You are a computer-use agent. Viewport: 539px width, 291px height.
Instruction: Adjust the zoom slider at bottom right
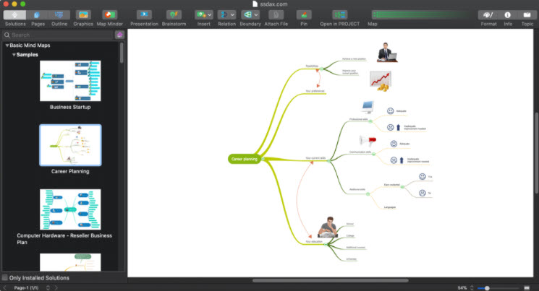(x=488, y=287)
